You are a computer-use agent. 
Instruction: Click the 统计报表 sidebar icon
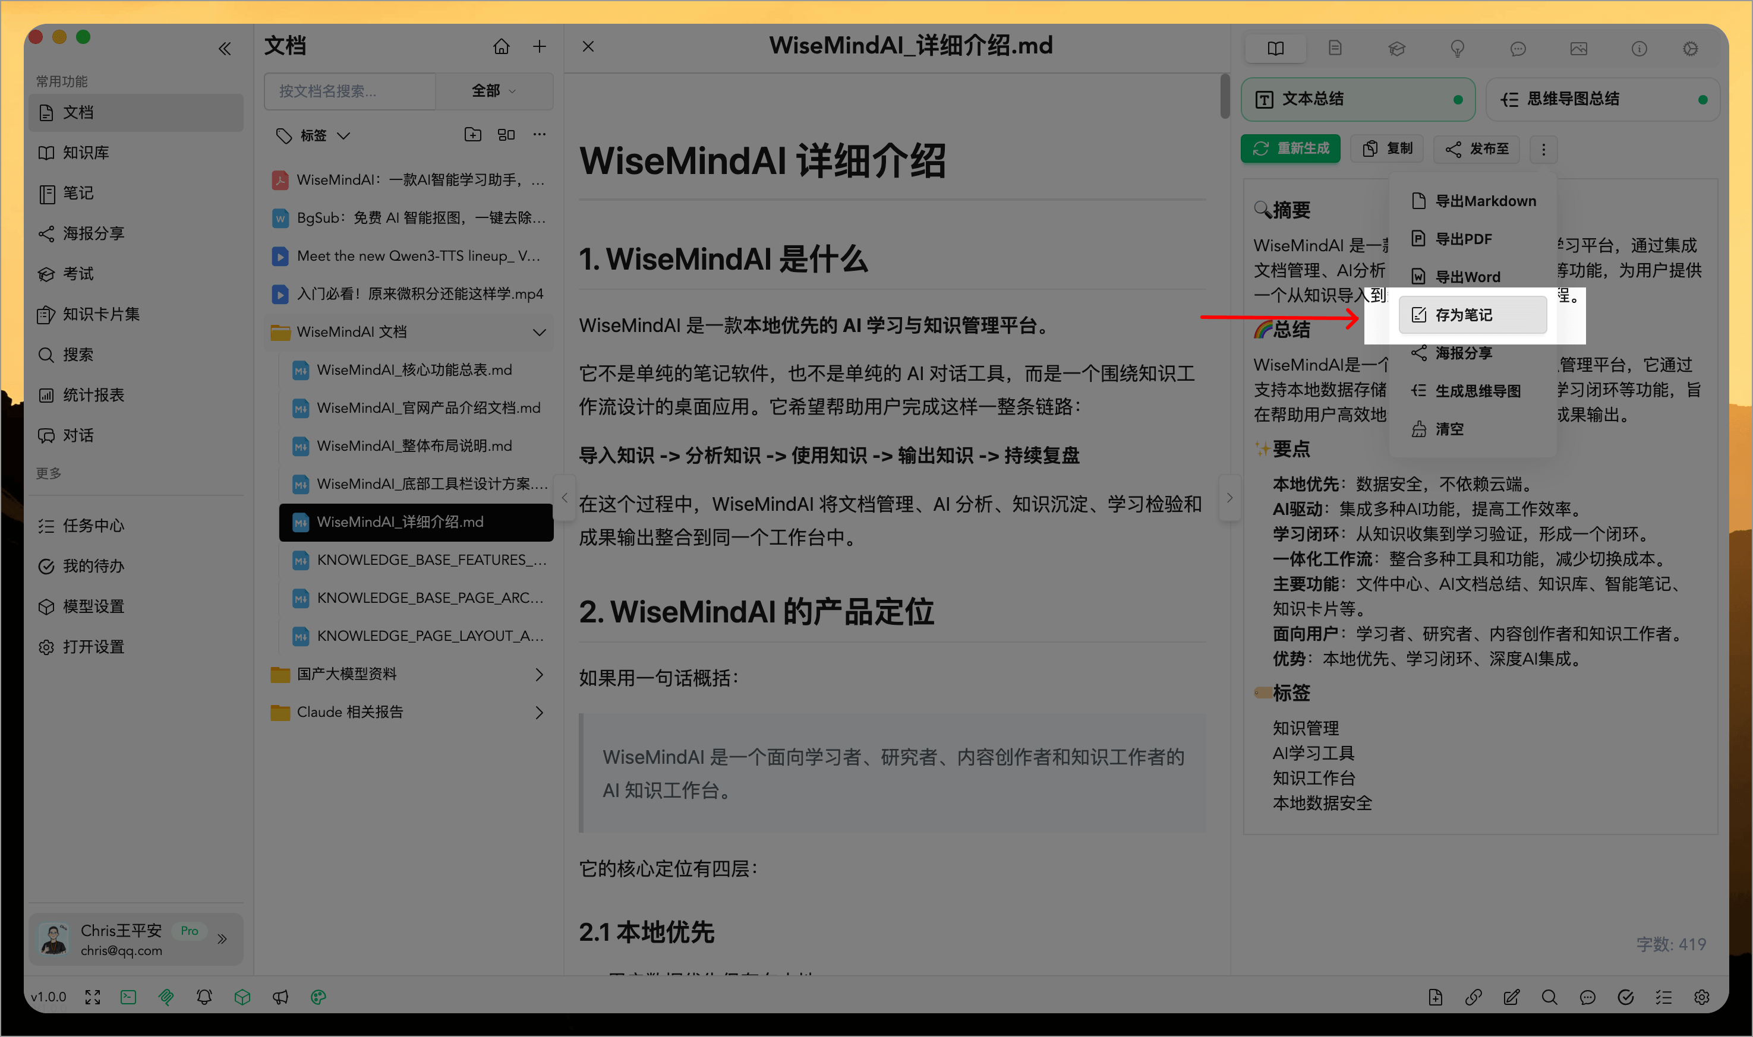tap(94, 395)
